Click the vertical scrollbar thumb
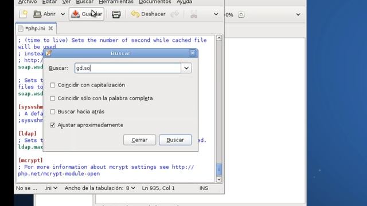367x206 pixels. [x=219, y=169]
